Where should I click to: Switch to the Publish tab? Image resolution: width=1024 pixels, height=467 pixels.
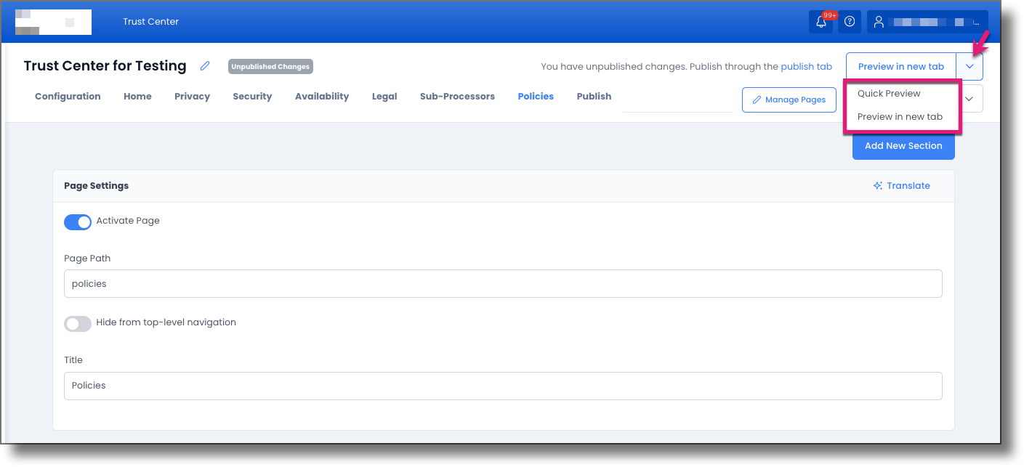[x=594, y=96]
